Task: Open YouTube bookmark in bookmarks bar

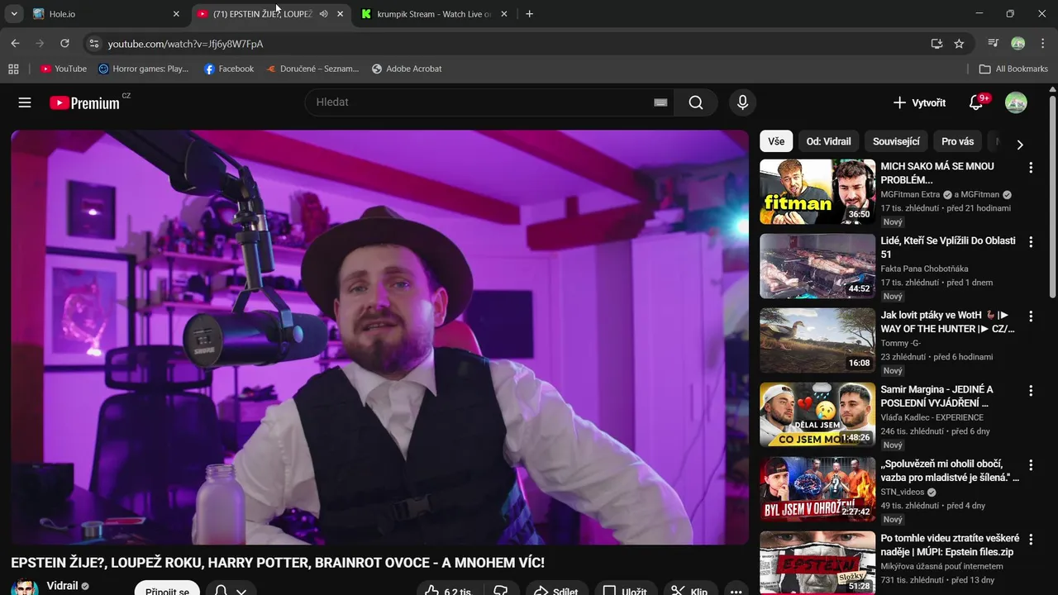Action: [x=64, y=69]
